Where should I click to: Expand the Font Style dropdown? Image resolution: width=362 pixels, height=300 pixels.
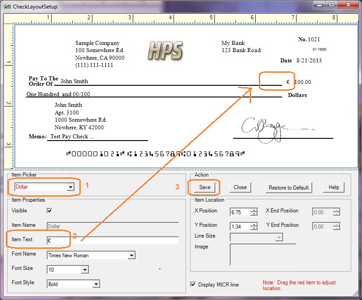(x=96, y=284)
